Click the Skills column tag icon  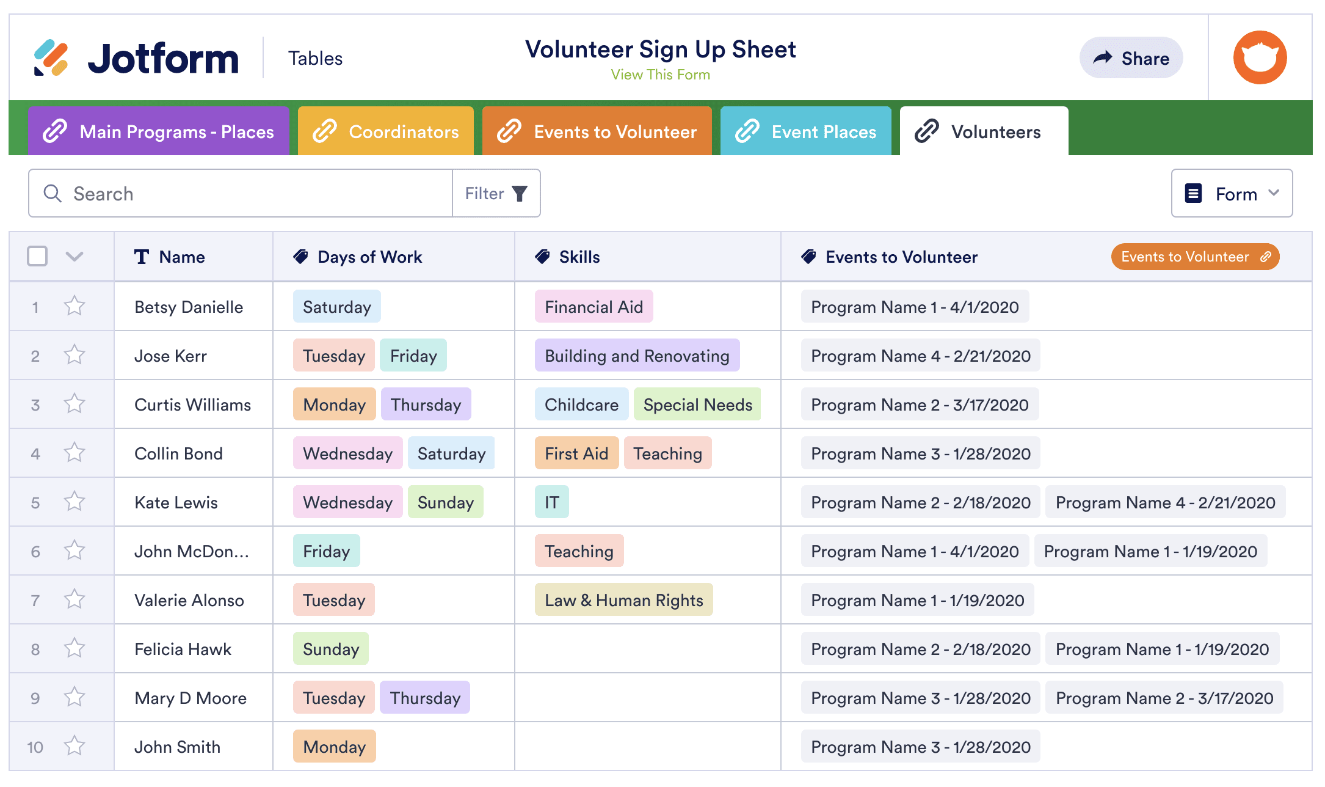tap(542, 257)
